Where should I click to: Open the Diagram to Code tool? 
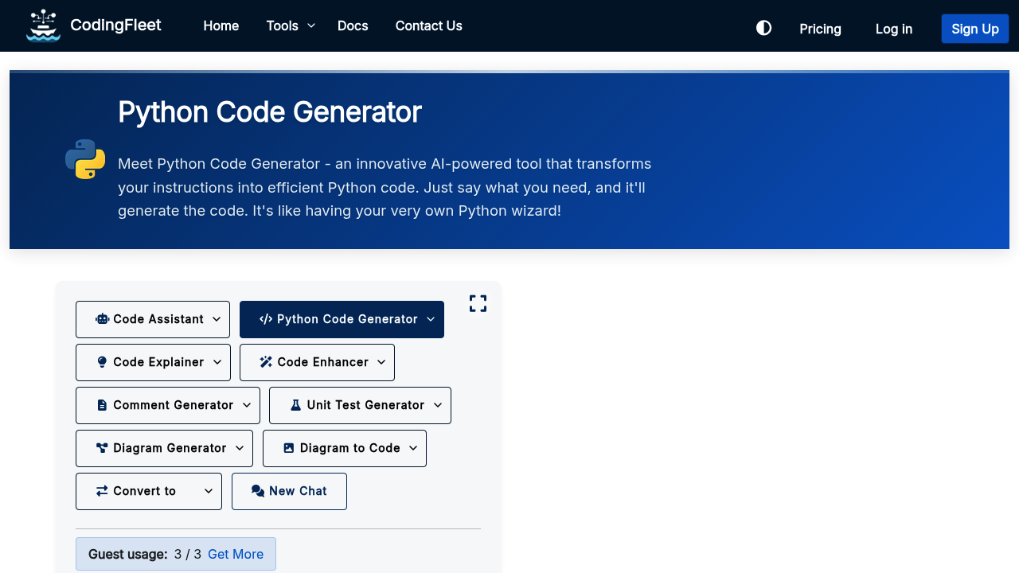pyautogui.click(x=344, y=448)
